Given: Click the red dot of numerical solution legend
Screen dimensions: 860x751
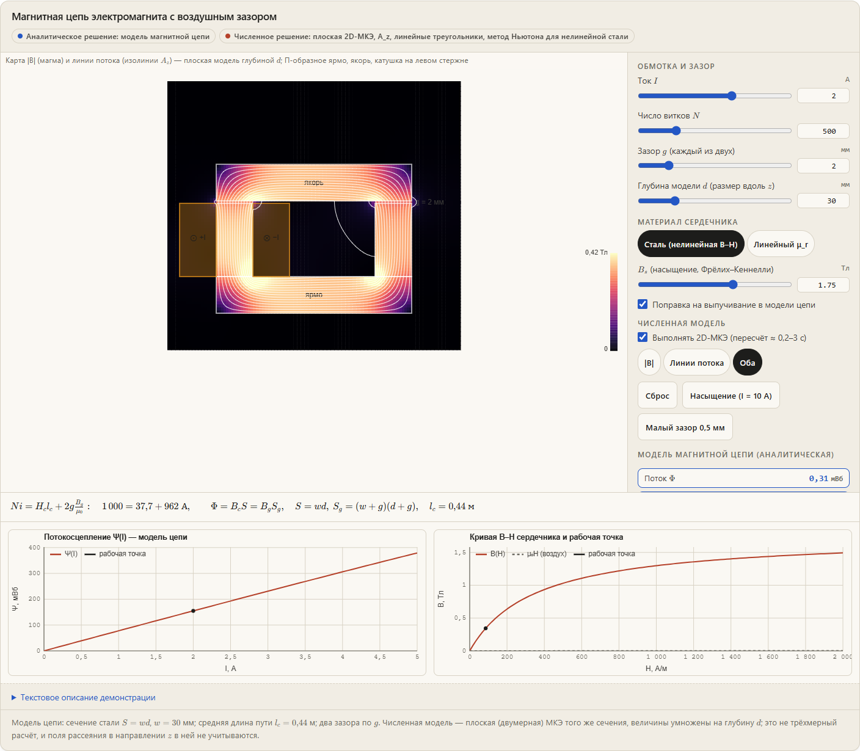Looking at the screenshot, I should [x=228, y=37].
